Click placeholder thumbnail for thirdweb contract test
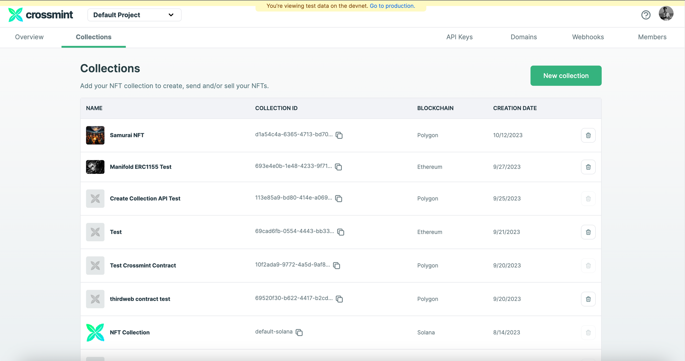The height and width of the screenshot is (361, 685). pos(95,299)
